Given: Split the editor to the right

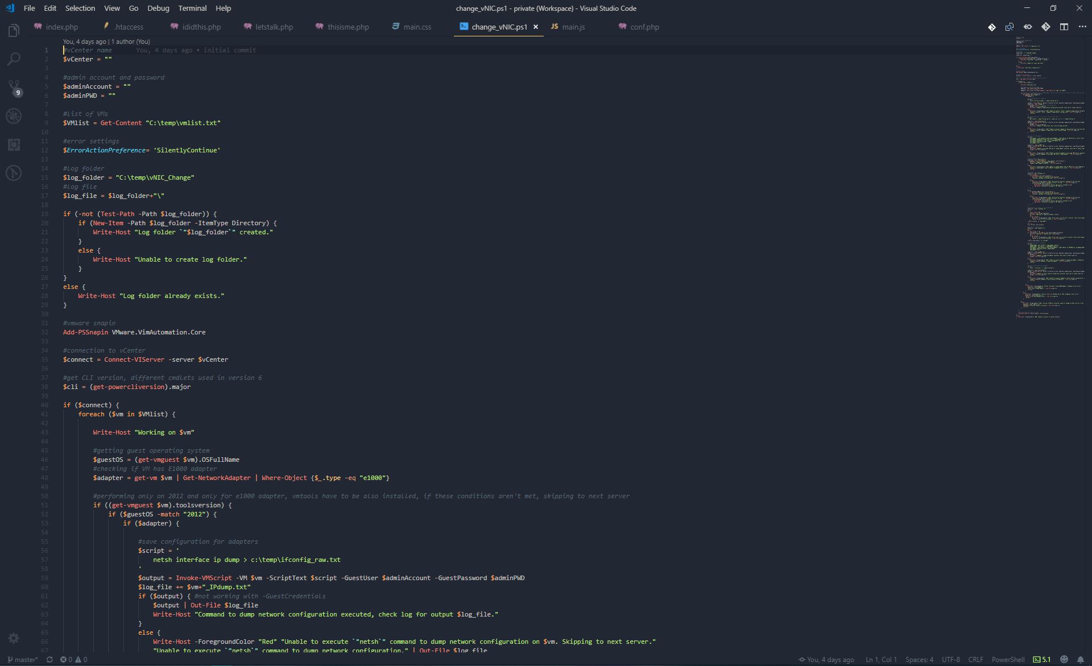Looking at the screenshot, I should [x=1064, y=27].
